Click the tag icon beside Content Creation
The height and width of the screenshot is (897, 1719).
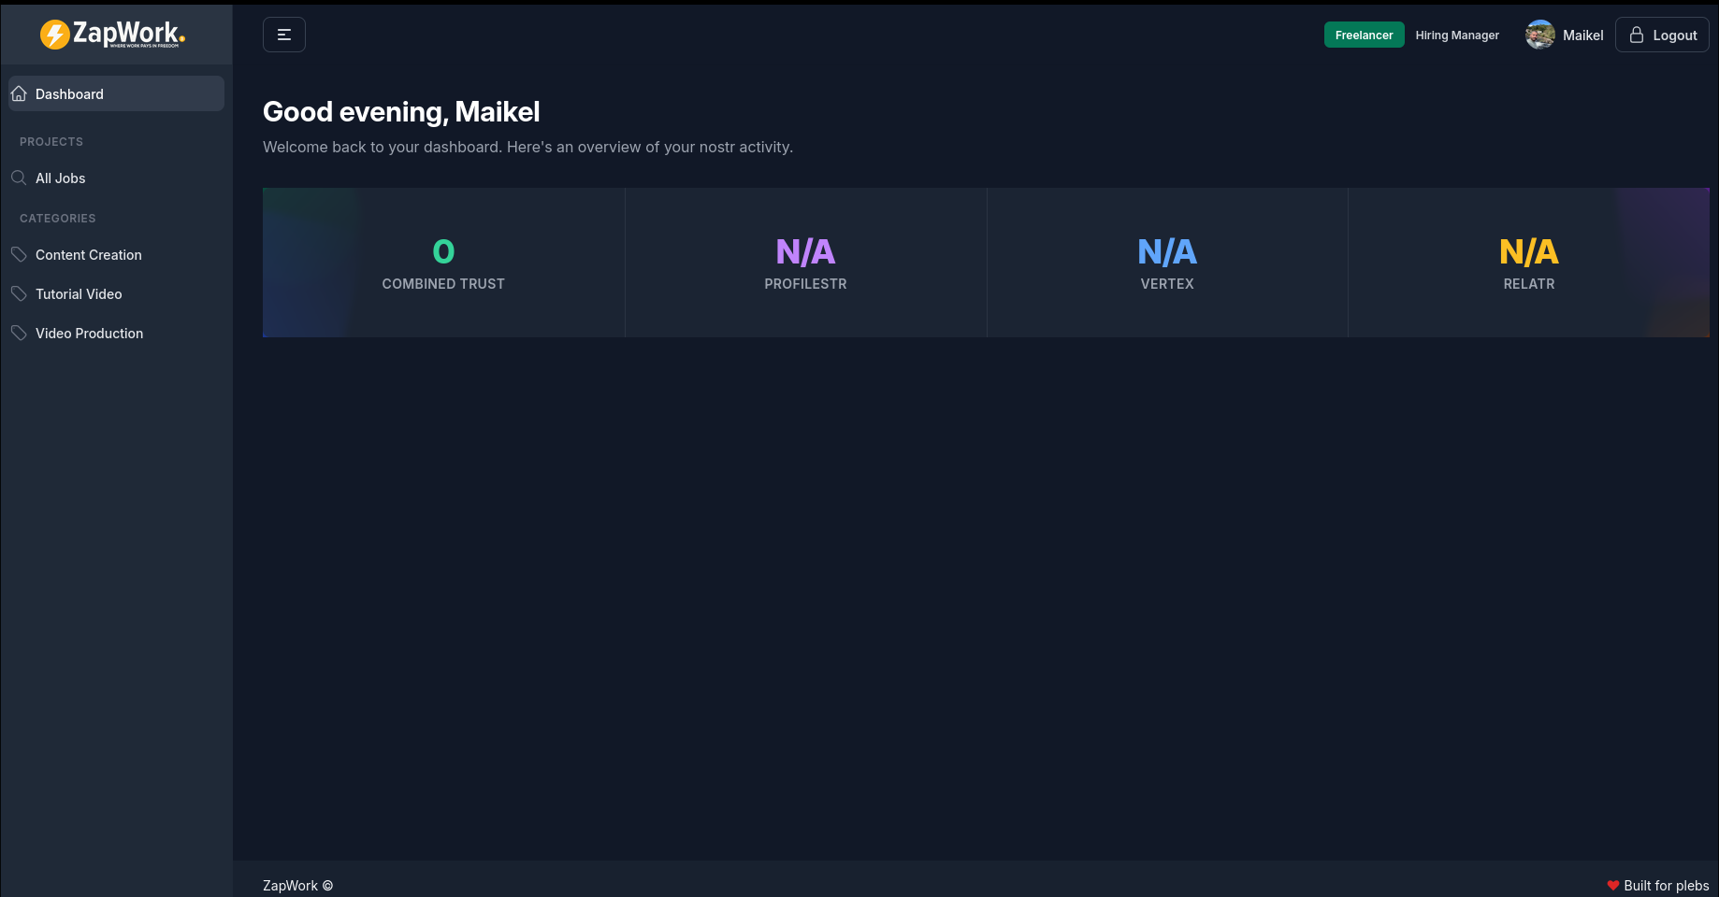[19, 254]
